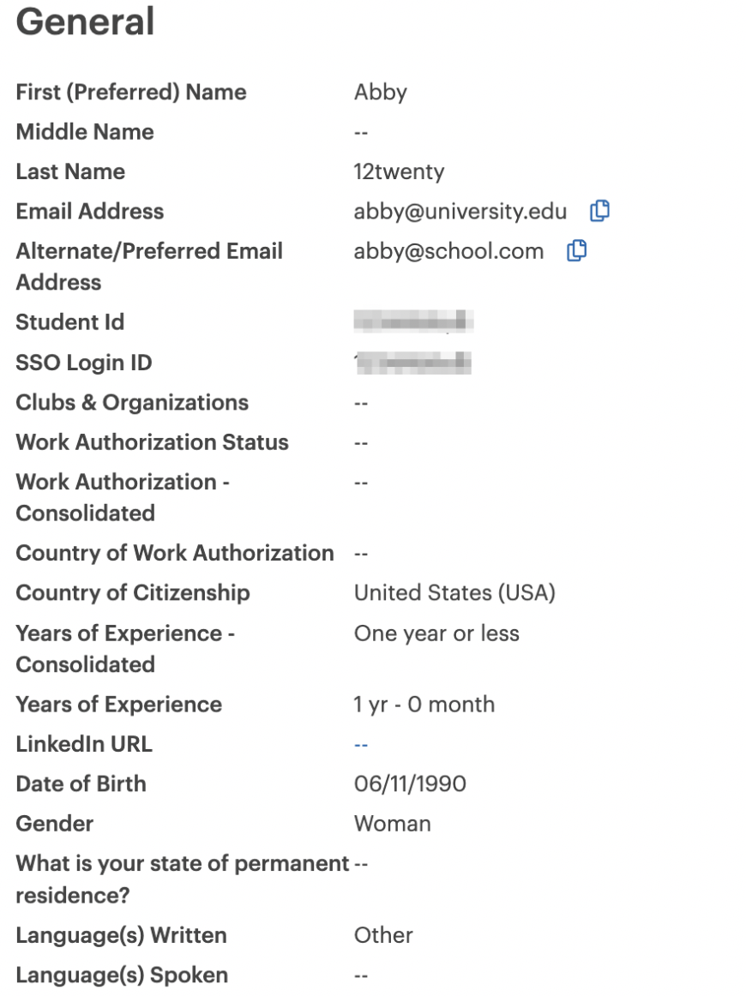Screen dimensions: 746x996
Task: Select the abby@school.com email text
Action: coord(448,251)
